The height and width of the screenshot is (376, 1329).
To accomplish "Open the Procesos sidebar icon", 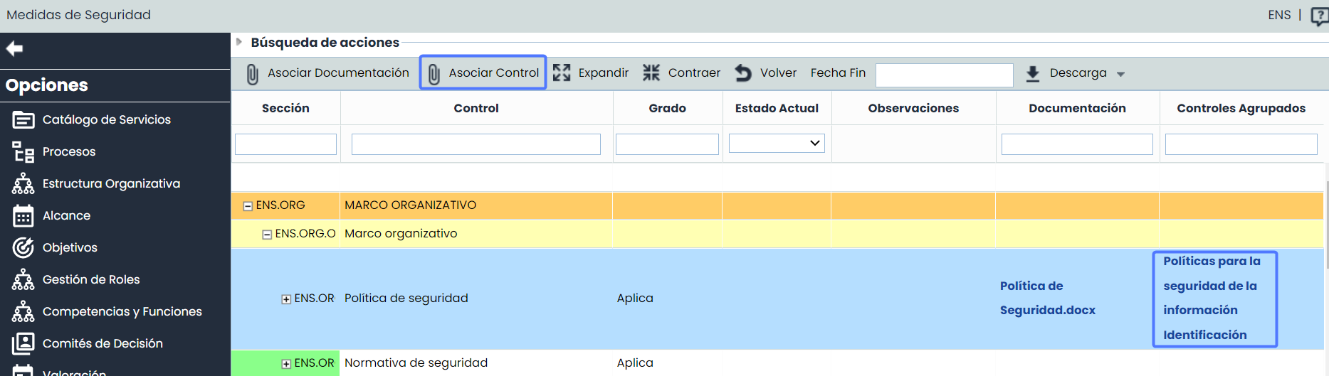I will pos(23,151).
